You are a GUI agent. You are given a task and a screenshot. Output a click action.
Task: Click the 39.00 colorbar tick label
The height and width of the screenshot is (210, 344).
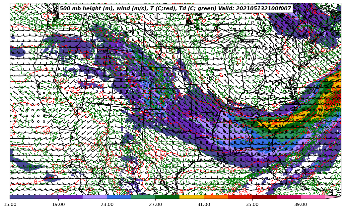point(301,204)
